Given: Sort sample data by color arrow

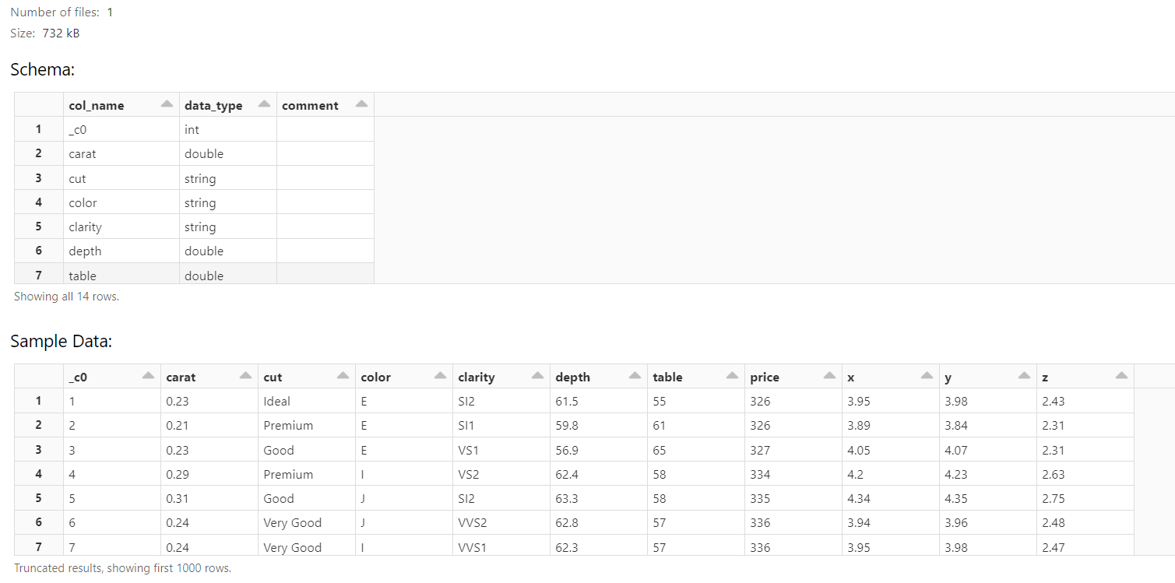Looking at the screenshot, I should point(440,376).
